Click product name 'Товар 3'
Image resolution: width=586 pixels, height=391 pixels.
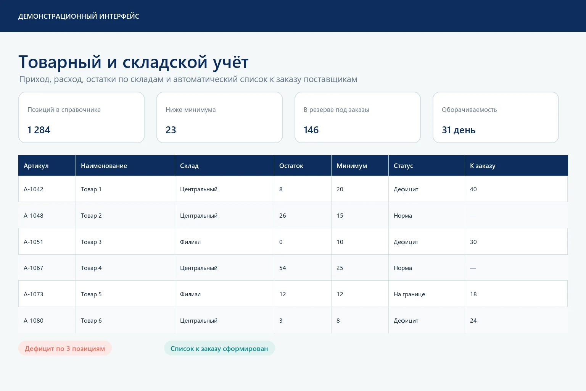coord(91,242)
